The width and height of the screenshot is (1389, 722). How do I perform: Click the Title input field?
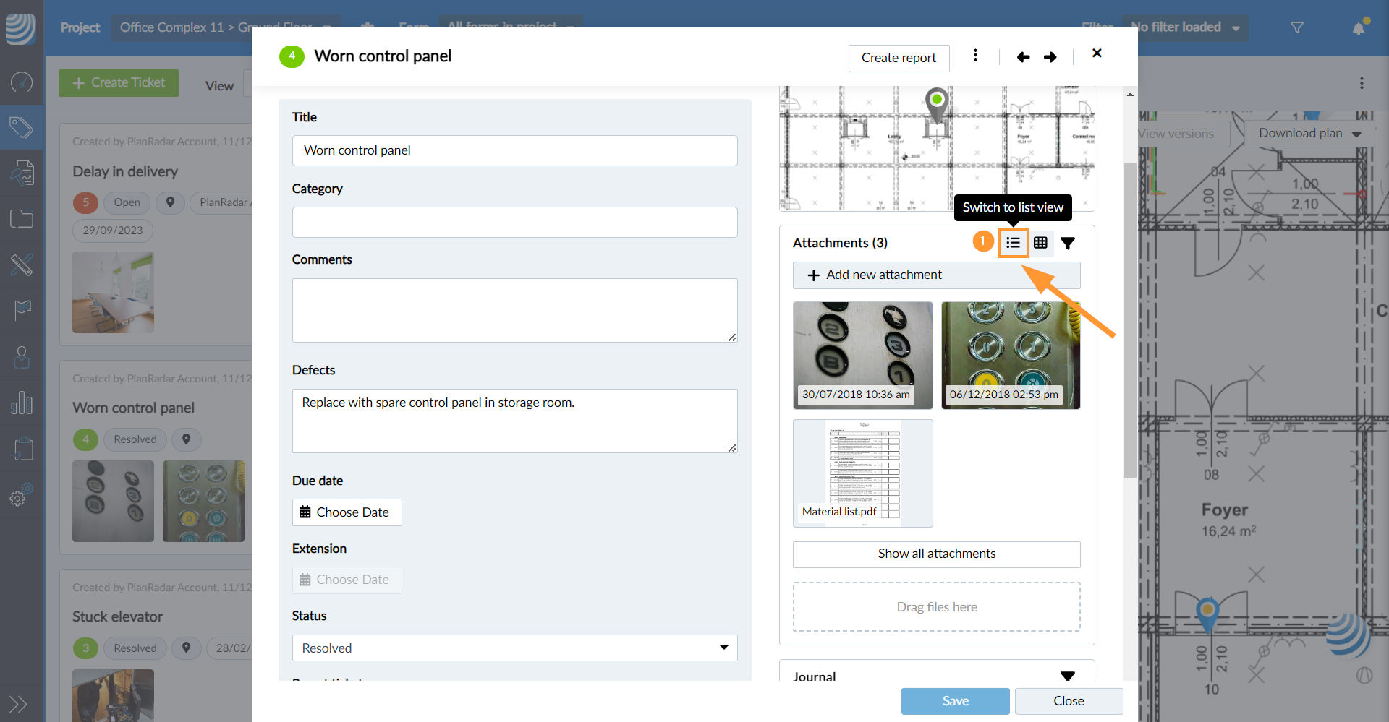[515, 150]
